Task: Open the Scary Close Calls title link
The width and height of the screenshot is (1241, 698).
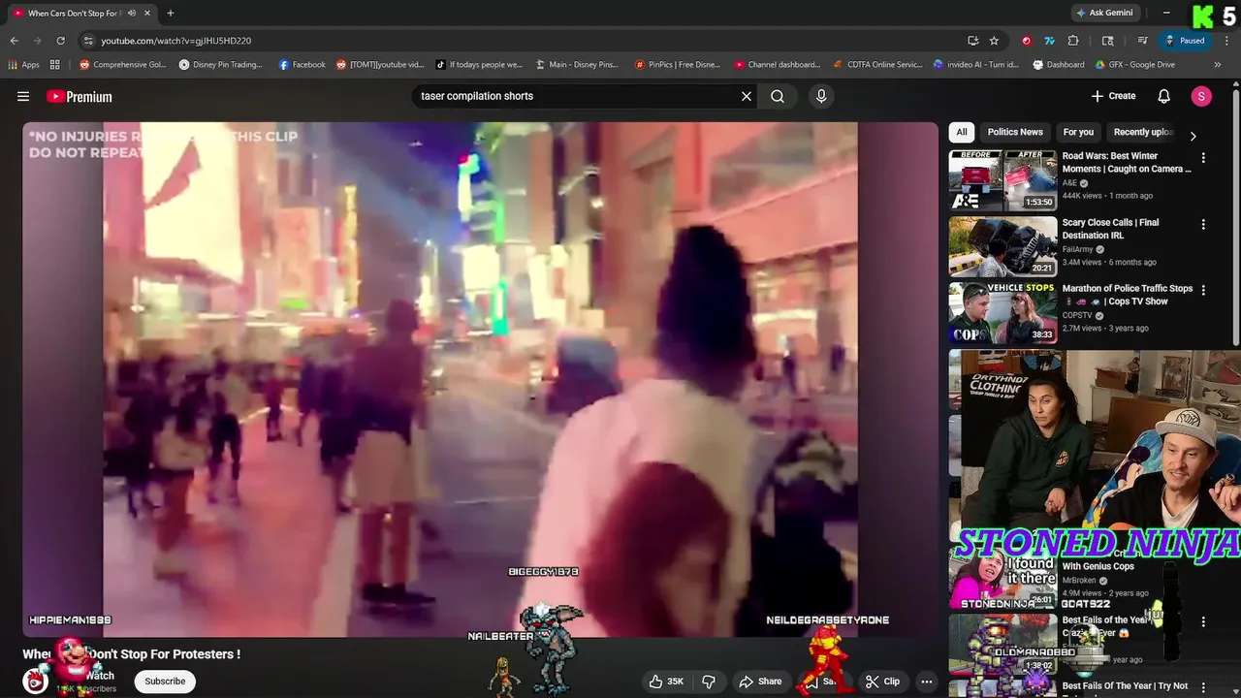Action: tap(1110, 229)
